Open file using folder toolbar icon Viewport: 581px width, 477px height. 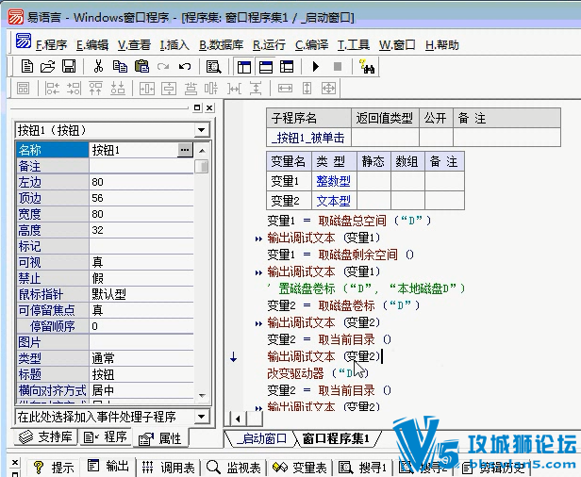tap(47, 67)
